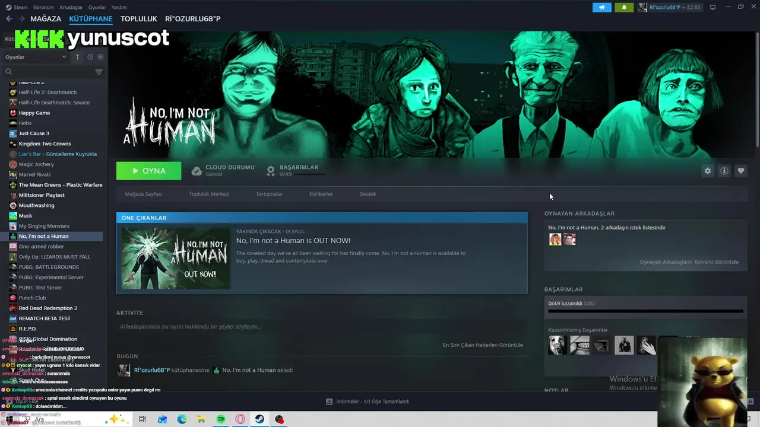
Task: Open the Yardım menu
Action: (119, 7)
